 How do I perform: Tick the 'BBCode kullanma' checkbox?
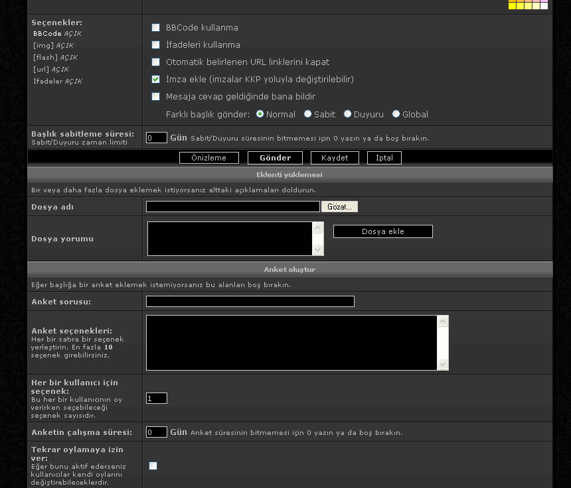(x=155, y=28)
